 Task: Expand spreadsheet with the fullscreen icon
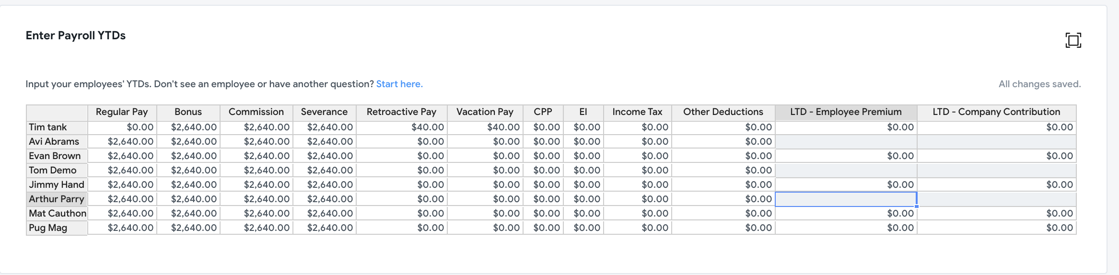click(x=1073, y=40)
